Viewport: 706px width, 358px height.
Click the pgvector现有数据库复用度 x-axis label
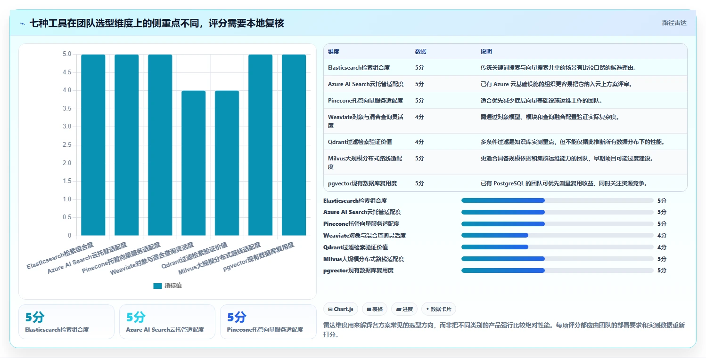pyautogui.click(x=259, y=256)
